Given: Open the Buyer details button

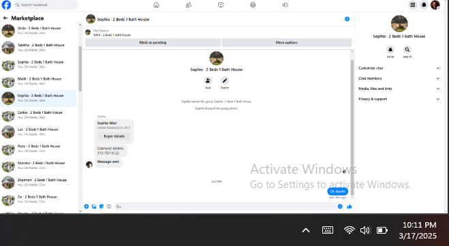Looking at the screenshot, I should click(x=114, y=136).
